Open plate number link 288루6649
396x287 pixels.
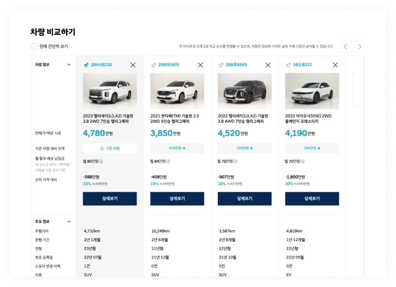pos(236,65)
